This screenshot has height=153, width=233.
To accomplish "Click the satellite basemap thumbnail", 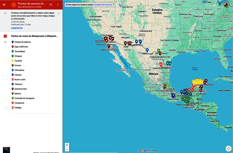I will (x=6, y=150).
